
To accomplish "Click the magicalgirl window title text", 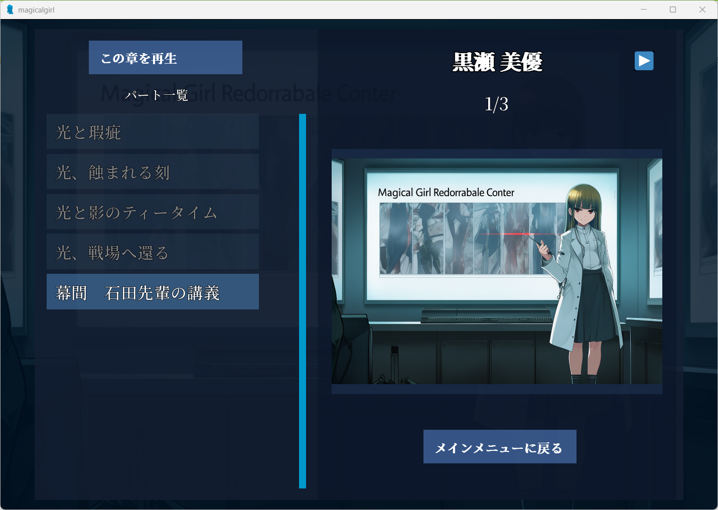I will pos(36,10).
